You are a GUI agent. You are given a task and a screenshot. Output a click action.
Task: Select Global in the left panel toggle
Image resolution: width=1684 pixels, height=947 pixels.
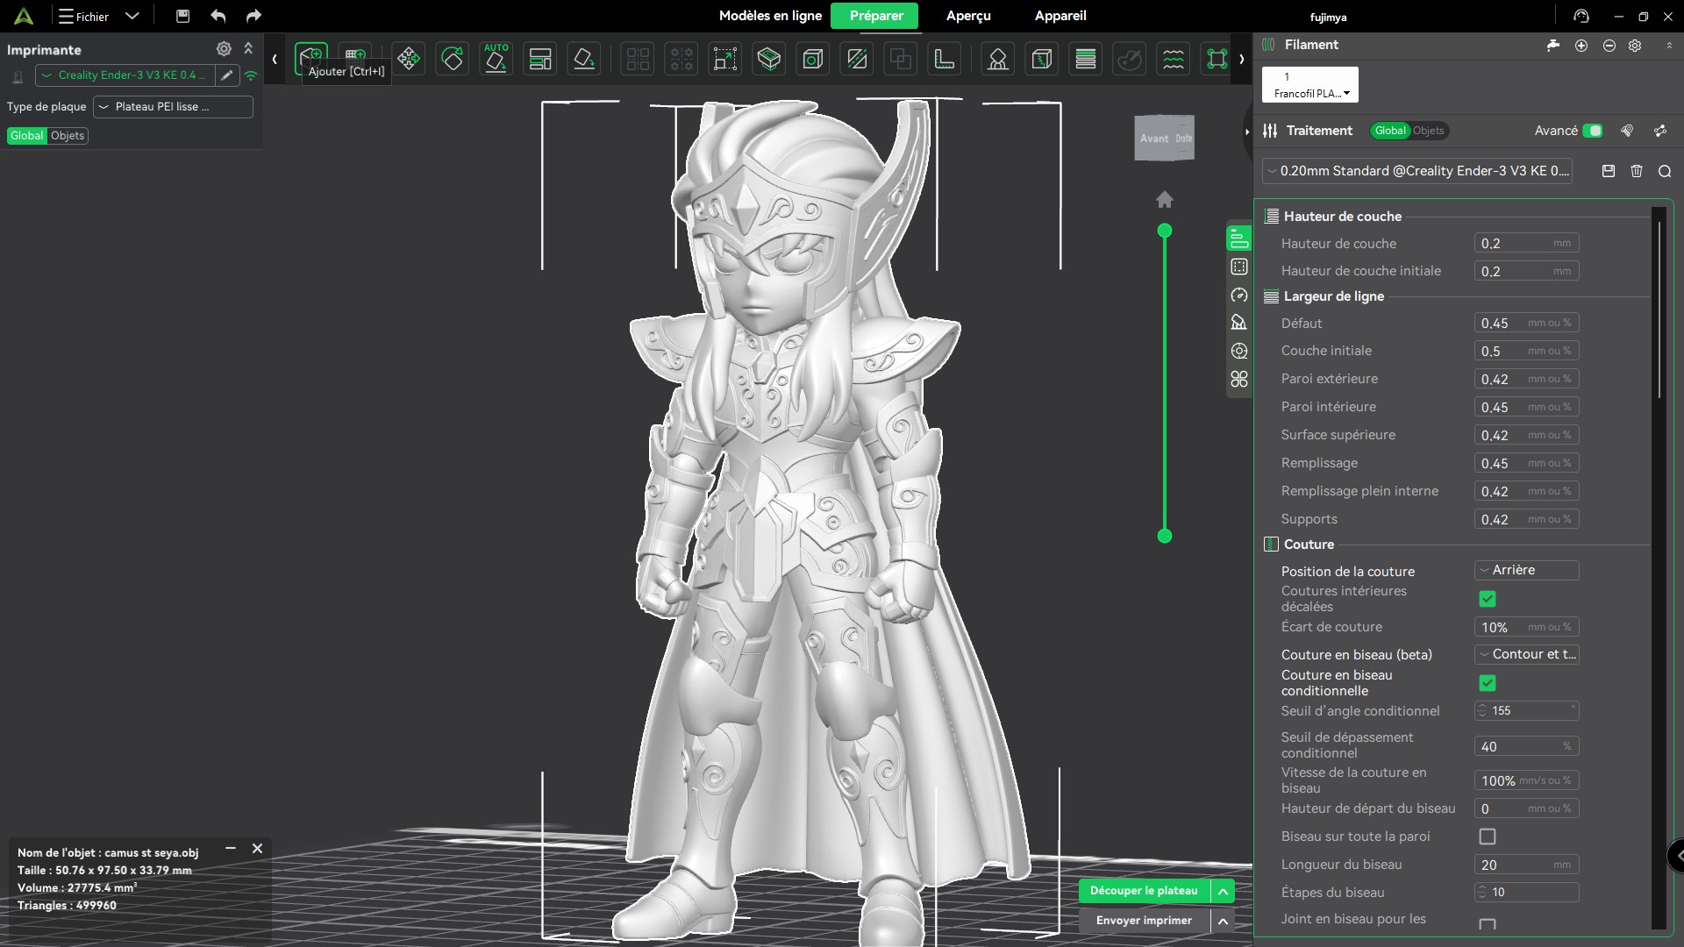[x=26, y=136]
